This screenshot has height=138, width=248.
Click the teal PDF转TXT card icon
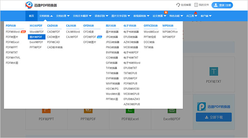click(x=214, y=71)
